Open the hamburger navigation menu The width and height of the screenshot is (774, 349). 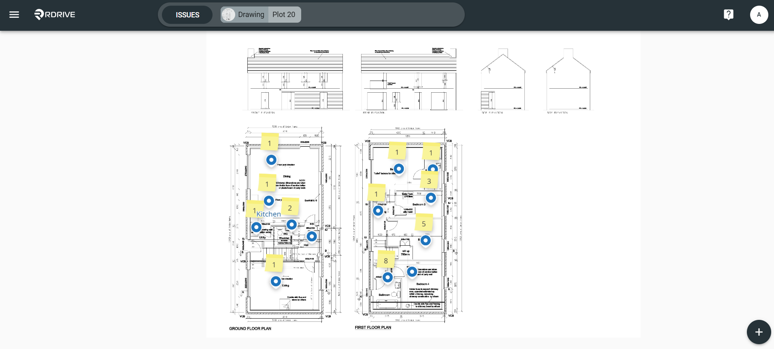[x=14, y=15]
